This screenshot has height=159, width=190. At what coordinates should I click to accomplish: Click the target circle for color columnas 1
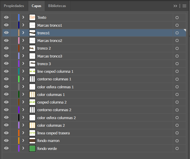[177, 94]
